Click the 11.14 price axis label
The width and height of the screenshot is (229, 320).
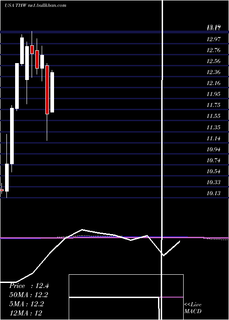pos(214,139)
